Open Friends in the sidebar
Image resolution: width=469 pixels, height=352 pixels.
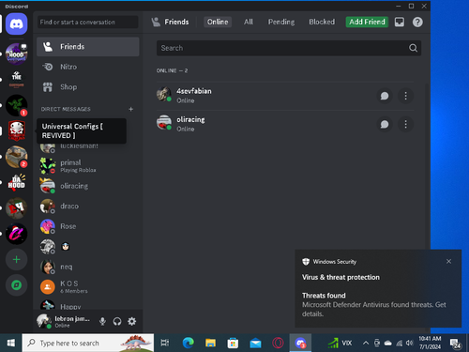click(88, 47)
